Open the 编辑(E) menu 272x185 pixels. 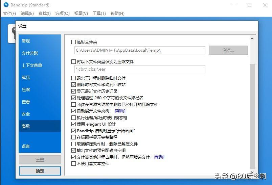(27, 13)
